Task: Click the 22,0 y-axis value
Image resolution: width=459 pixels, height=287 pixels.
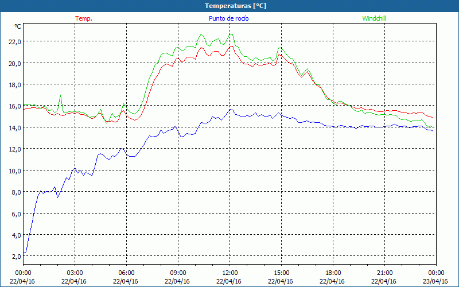Action: [x=15, y=41]
